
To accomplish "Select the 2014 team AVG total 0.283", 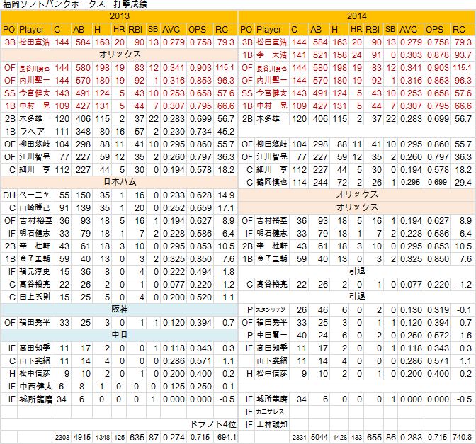I will (411, 438).
